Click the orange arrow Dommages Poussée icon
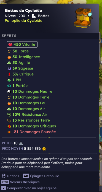Viewport: 102px width, 192px height. tap(9, 132)
